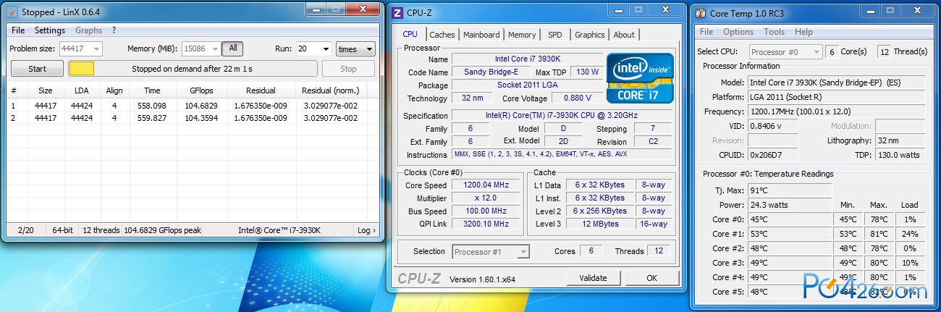Screen dimensions: 941x312
Task: Click the GFlops column header
Action: pos(201,90)
